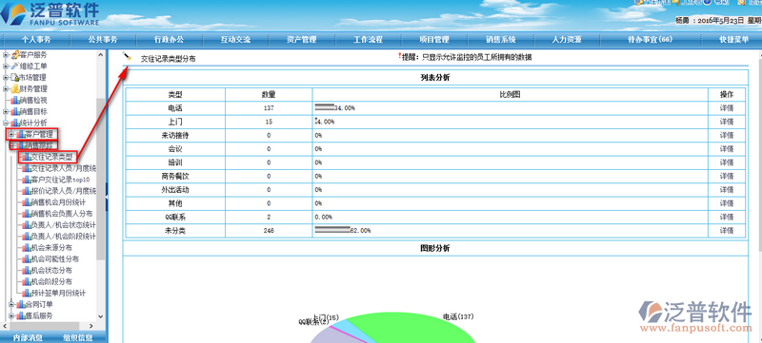
Task: Expand the 客户管理 tree node
Action: (11, 134)
